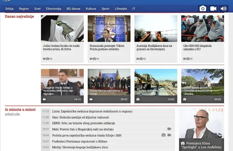Viewport: 233px width, 151px height.
Task: Click the barbed wire hands thumbnail
Action: [156, 28]
